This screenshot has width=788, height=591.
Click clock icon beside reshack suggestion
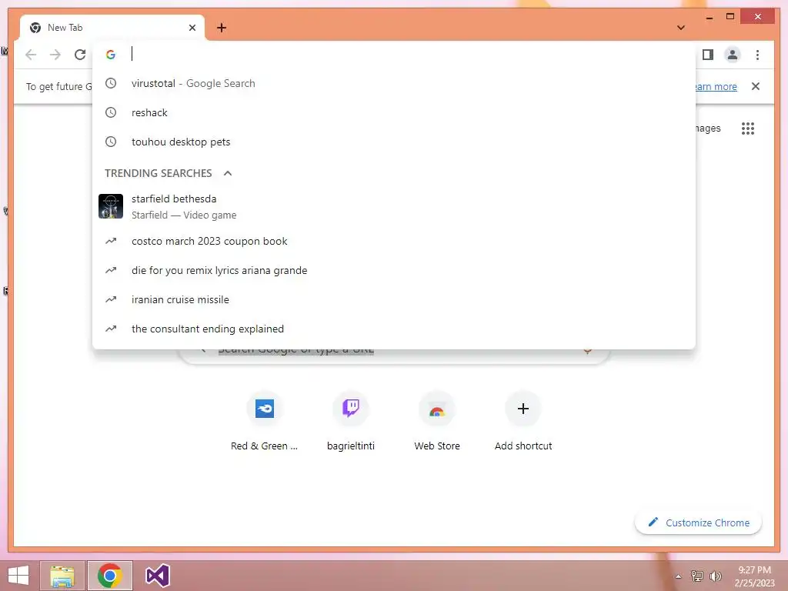111,112
